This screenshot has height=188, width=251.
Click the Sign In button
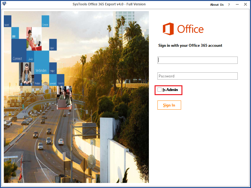tap(169, 105)
